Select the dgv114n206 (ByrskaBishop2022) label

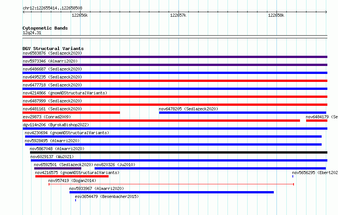(x=56, y=125)
